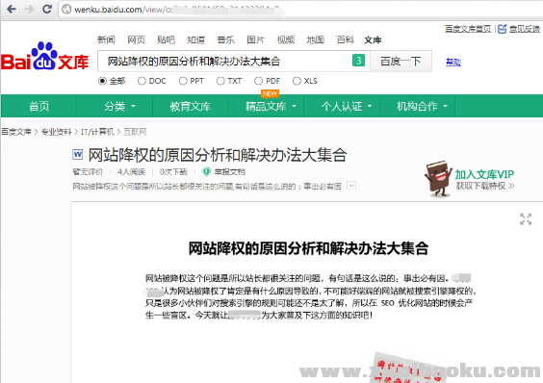Click 新闻 in the top Baidu links
This screenshot has width=543, height=383.
[106, 39]
